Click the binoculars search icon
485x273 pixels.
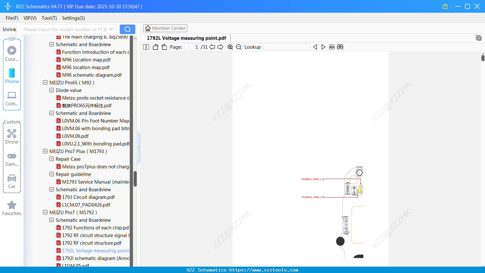[340, 47]
